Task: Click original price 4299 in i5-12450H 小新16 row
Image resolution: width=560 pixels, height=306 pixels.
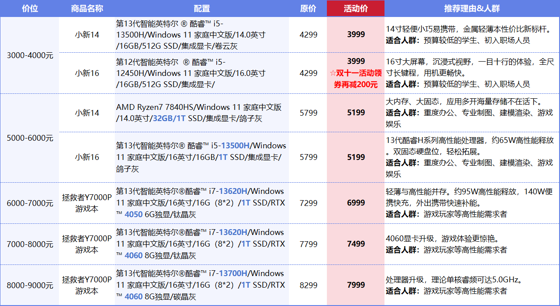Action: (x=308, y=73)
